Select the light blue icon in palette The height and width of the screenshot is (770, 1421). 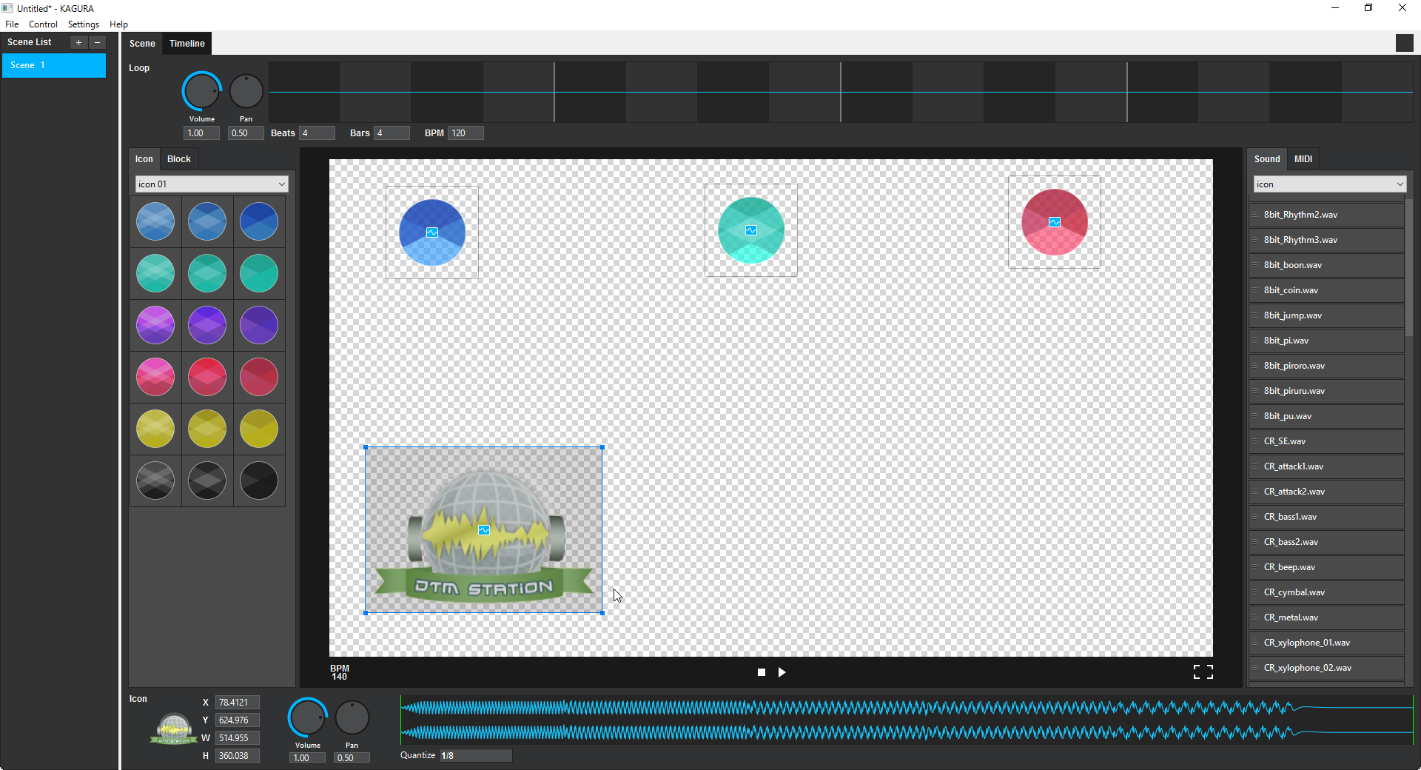(155, 221)
